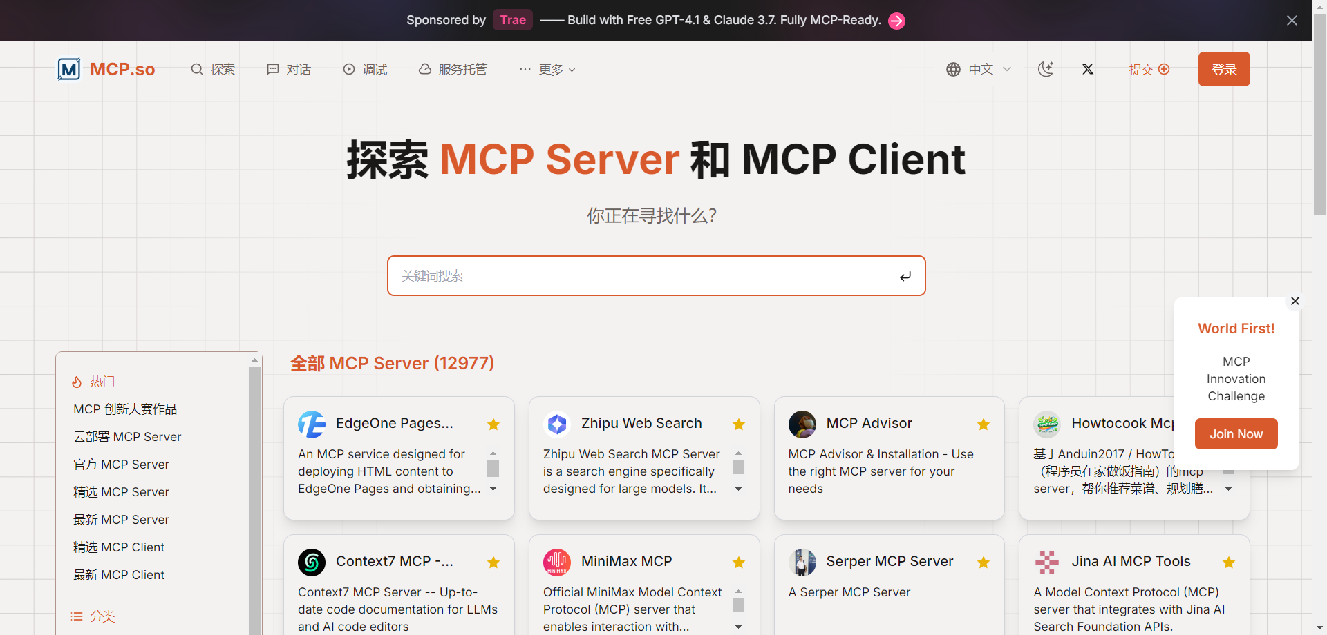Click up arrow in Zhipu description scrollbar

pos(739,453)
